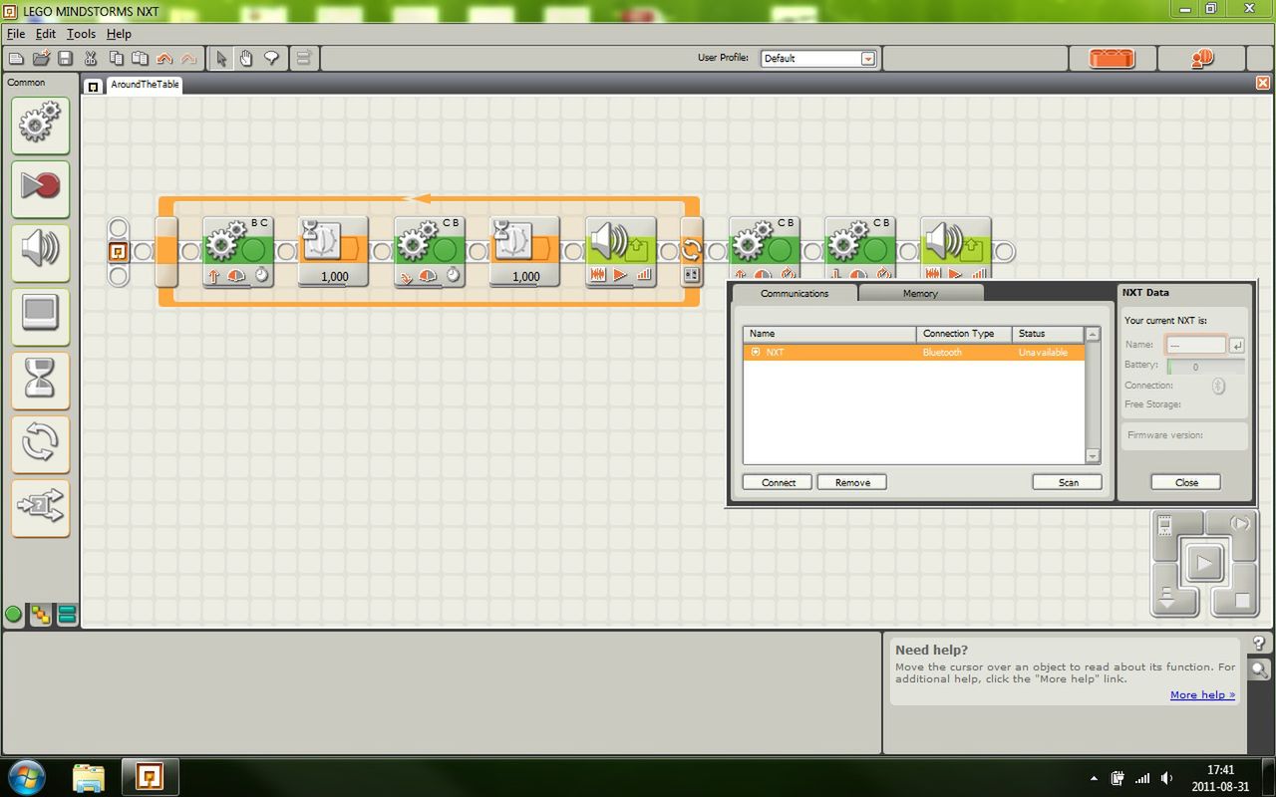The width and height of the screenshot is (1276, 797).
Task: Select the first Move block after the loop
Action: pyautogui.click(x=765, y=247)
